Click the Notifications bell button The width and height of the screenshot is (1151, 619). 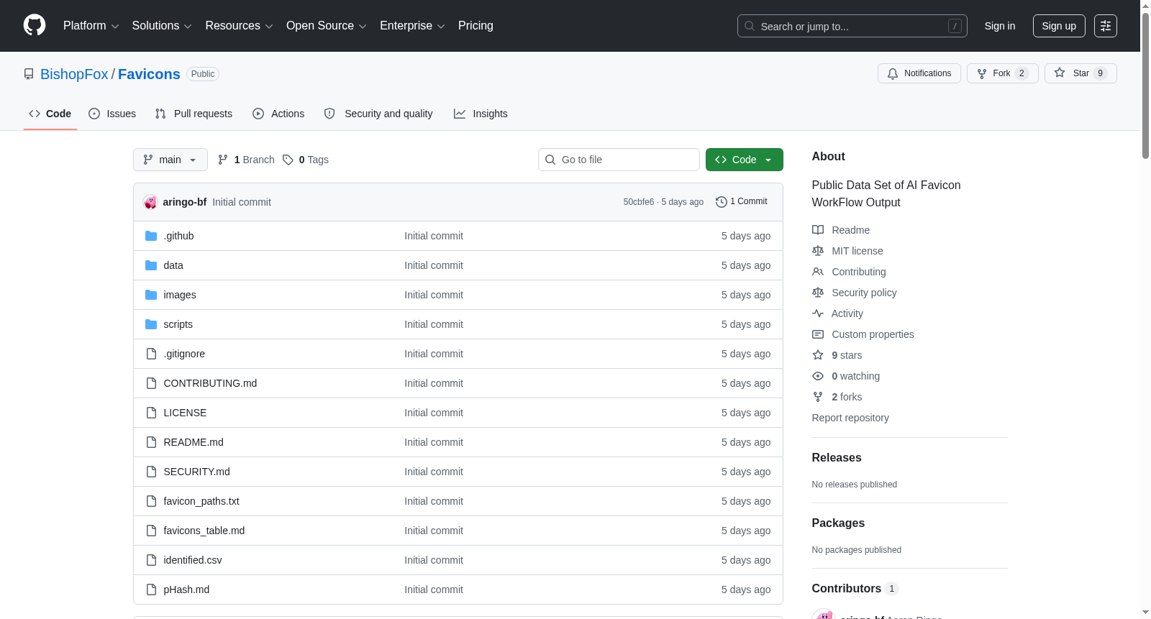pyautogui.click(x=919, y=73)
